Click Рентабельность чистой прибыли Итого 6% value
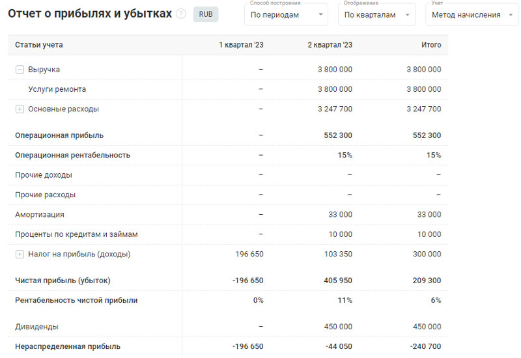 pyautogui.click(x=436, y=300)
